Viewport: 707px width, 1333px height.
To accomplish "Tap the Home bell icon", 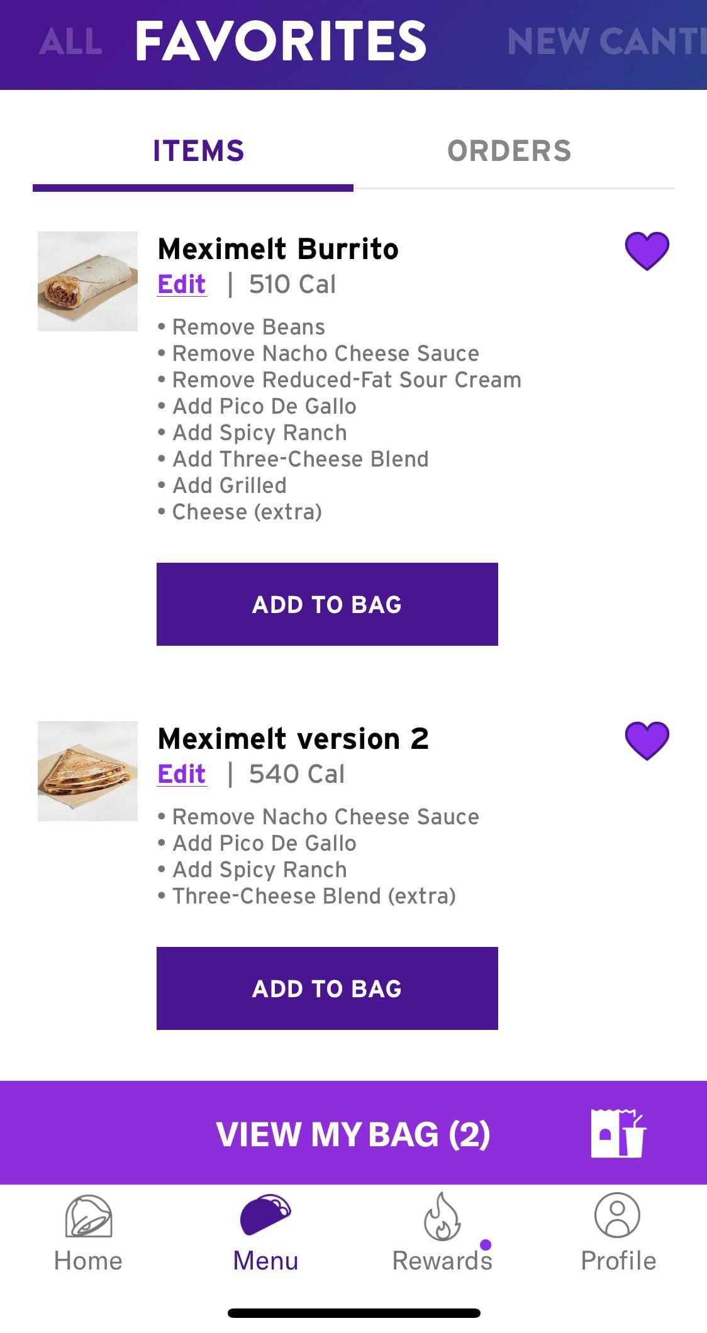I will pos(89,1216).
